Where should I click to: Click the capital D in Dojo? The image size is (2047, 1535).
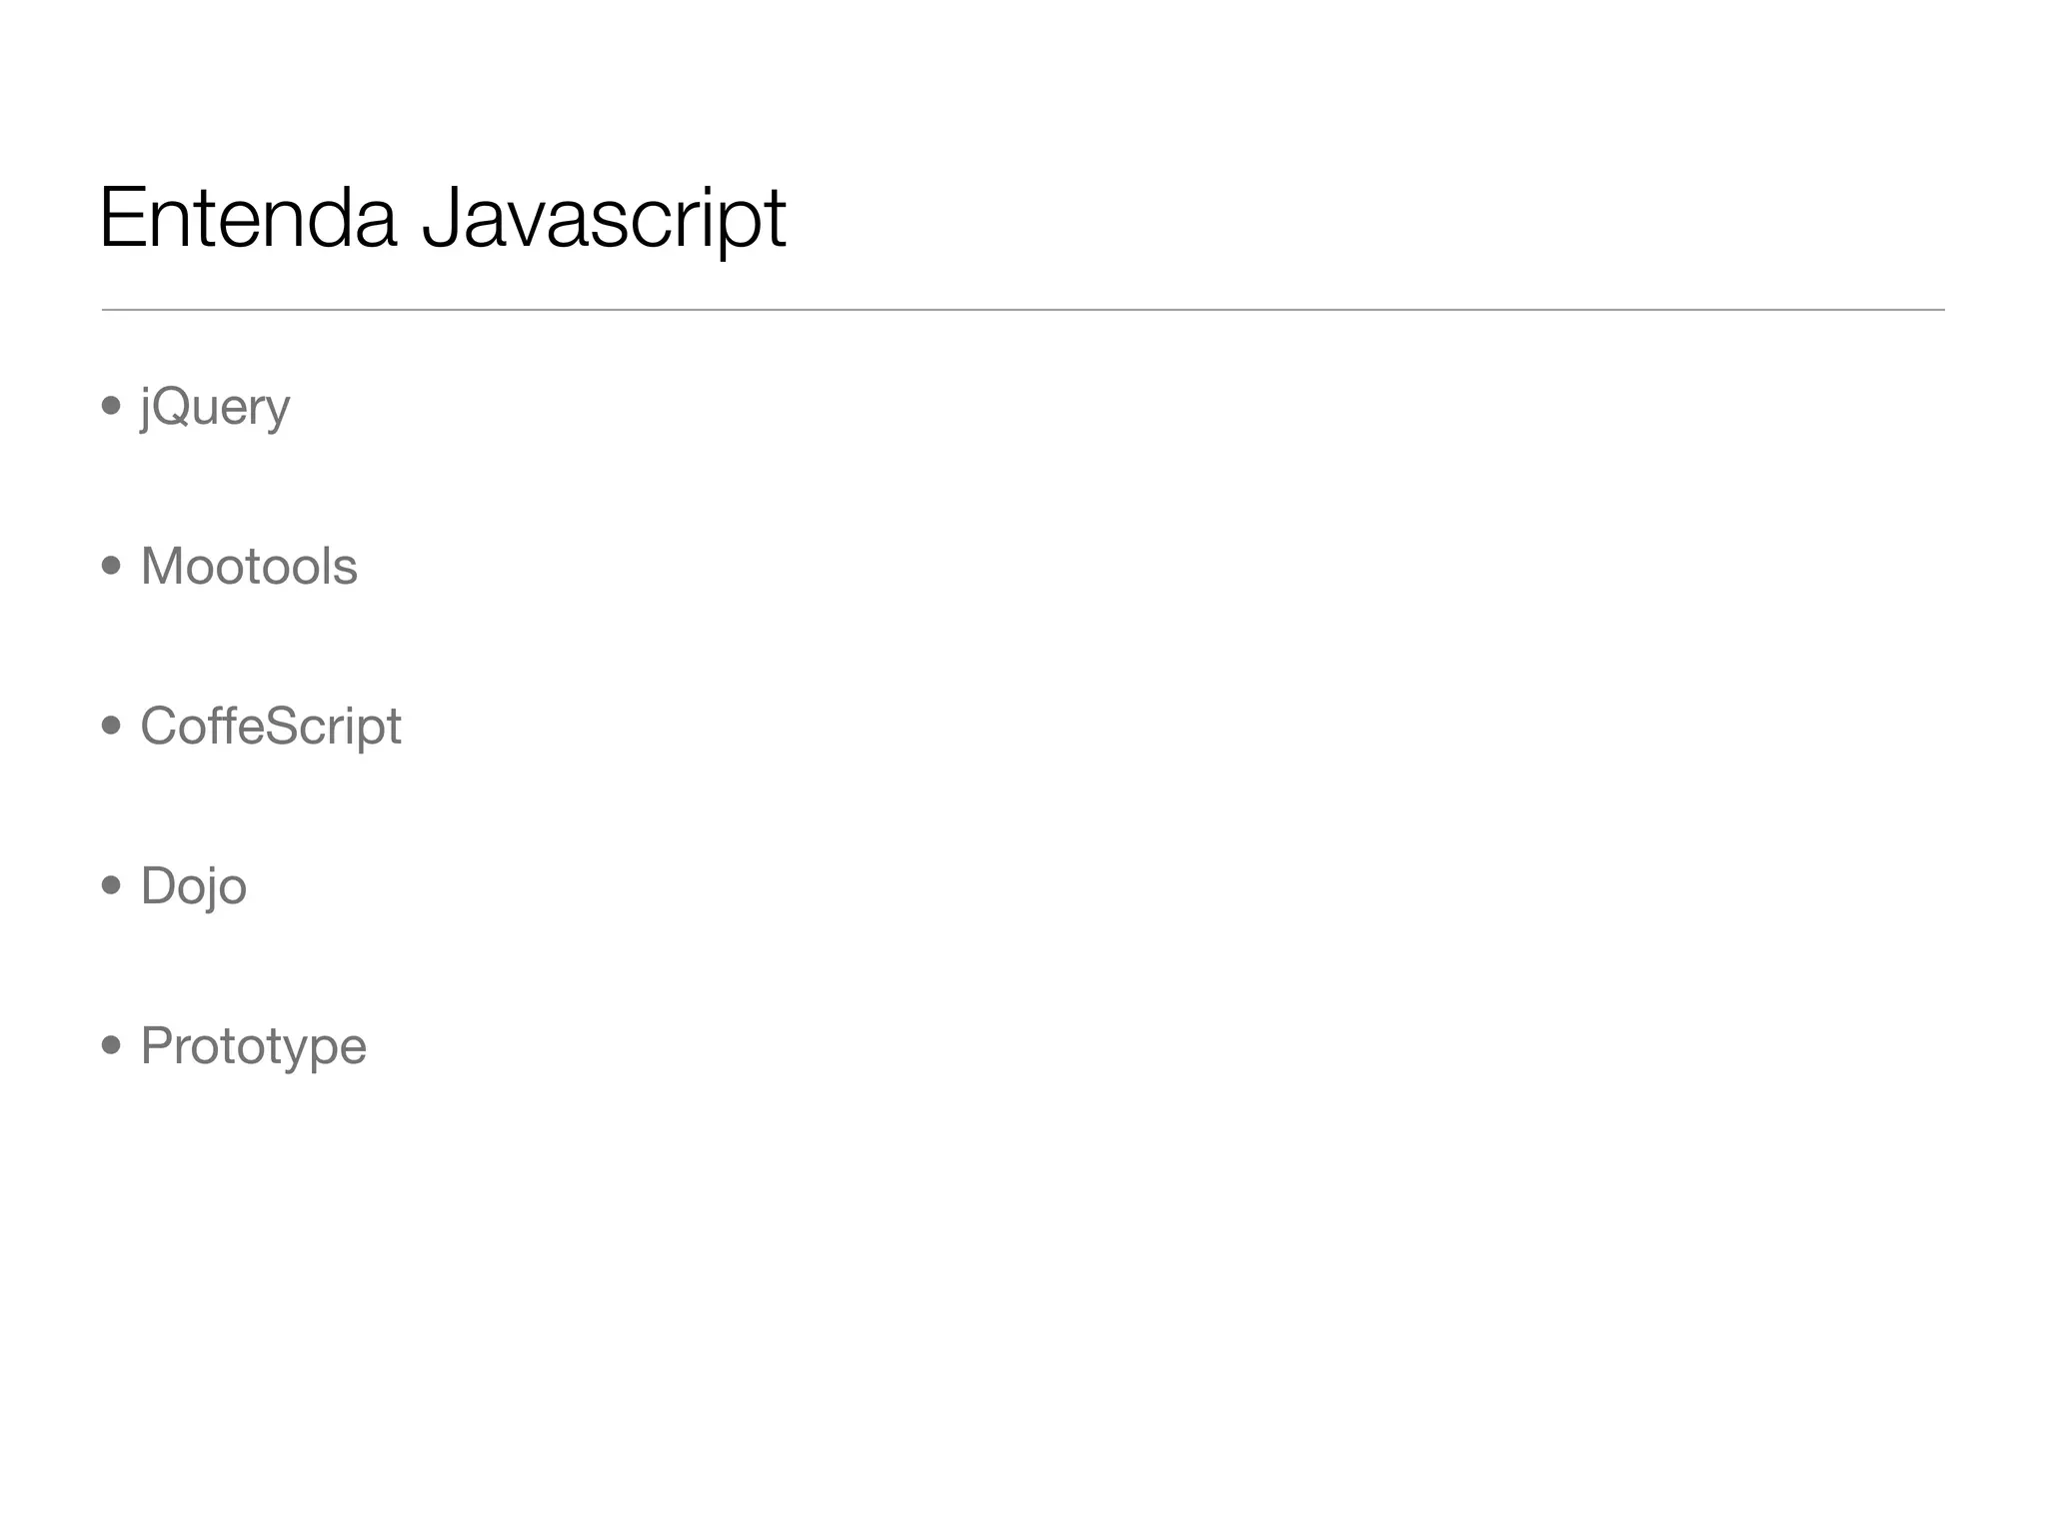(x=159, y=885)
